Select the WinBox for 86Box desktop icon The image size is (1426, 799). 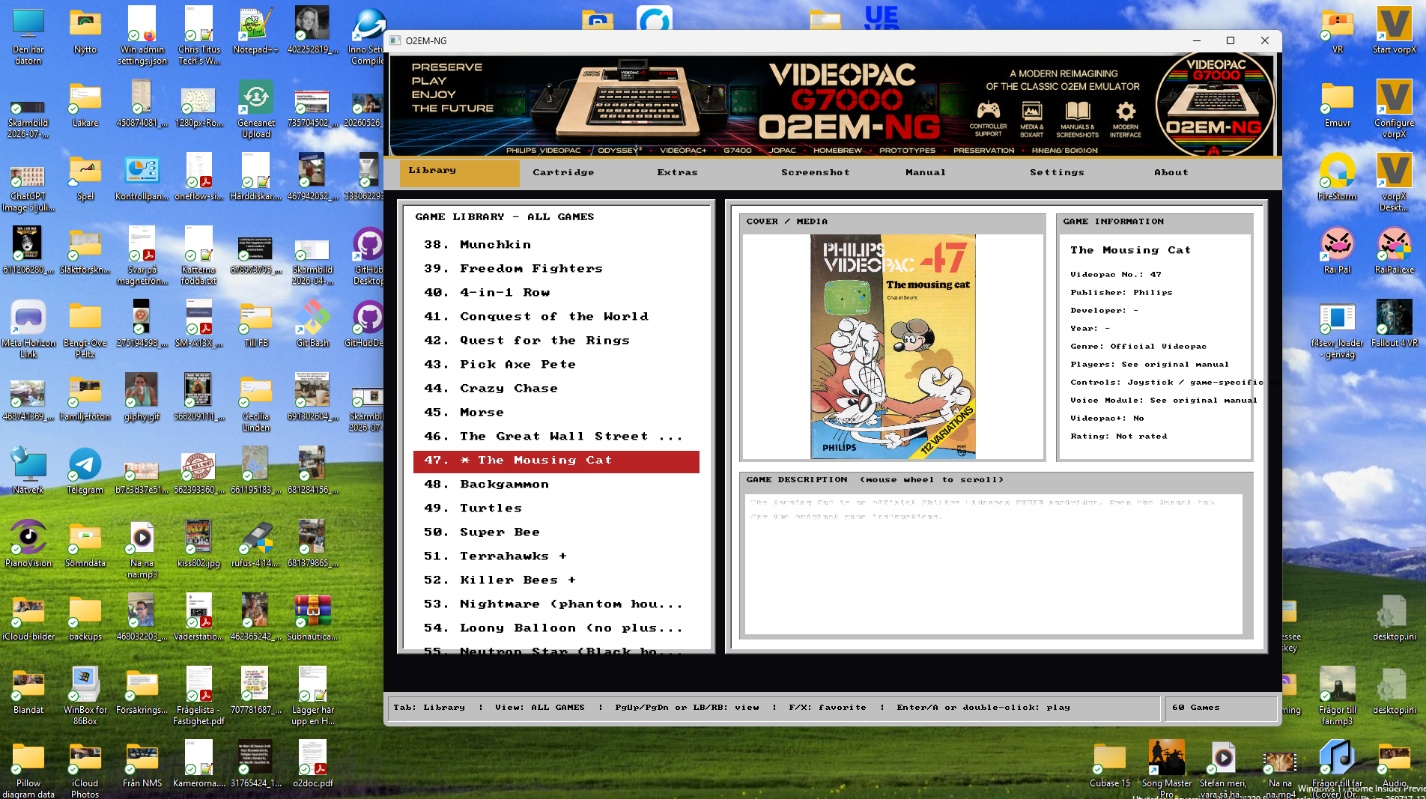pos(85,697)
